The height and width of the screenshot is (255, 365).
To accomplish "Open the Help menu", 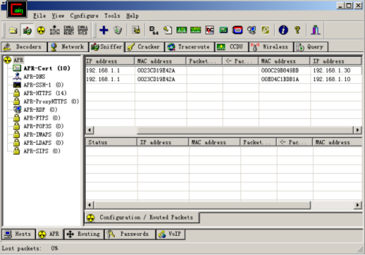I will (x=132, y=16).
